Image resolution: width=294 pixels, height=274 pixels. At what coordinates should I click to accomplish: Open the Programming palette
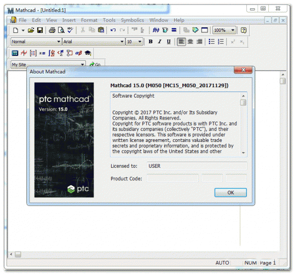70,53
